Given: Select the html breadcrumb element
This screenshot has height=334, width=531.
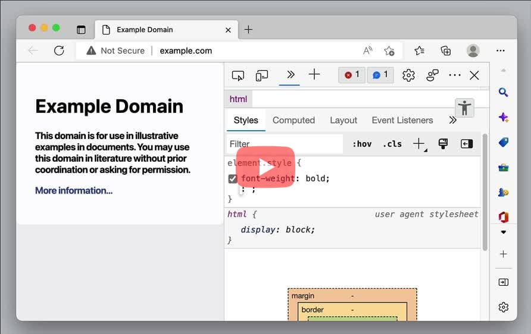Looking at the screenshot, I should tap(238, 99).
